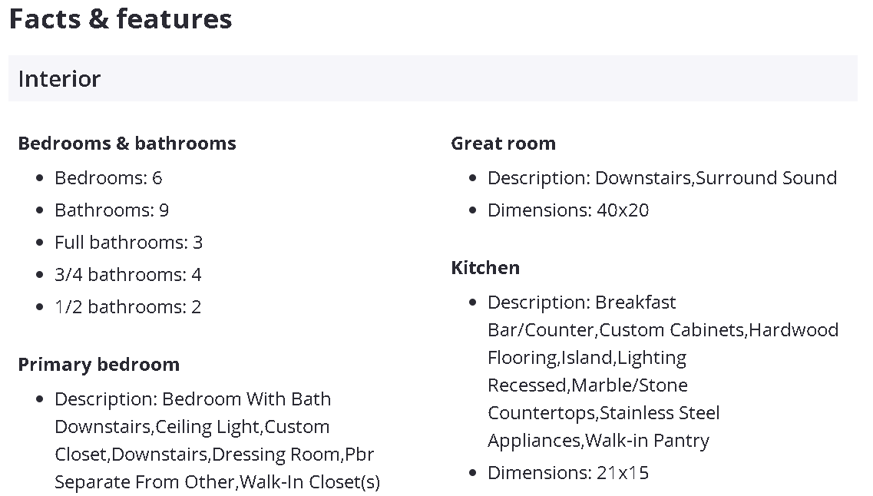This screenshot has height=496, width=873.
Task: Click the 'Dimensions: 40x20' entry
Action: tap(568, 210)
